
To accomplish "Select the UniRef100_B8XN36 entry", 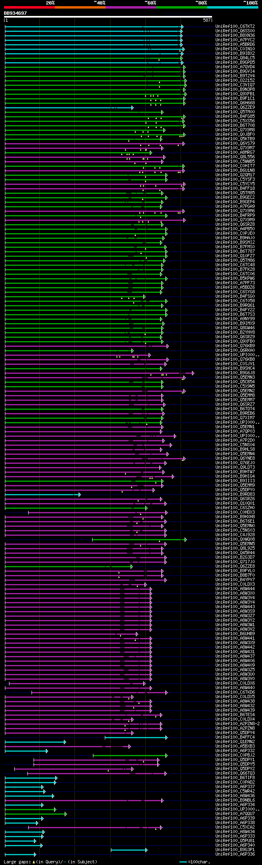I will (x=235, y=36).
